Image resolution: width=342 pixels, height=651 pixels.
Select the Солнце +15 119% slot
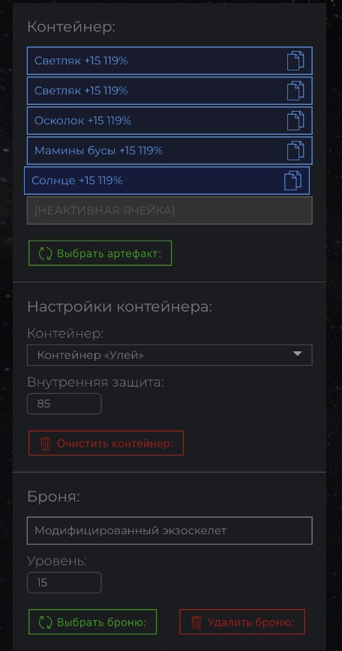coord(166,181)
